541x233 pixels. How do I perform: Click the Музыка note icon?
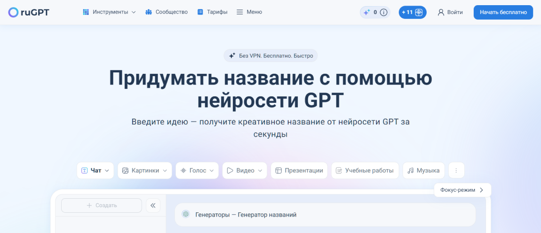pyautogui.click(x=411, y=171)
